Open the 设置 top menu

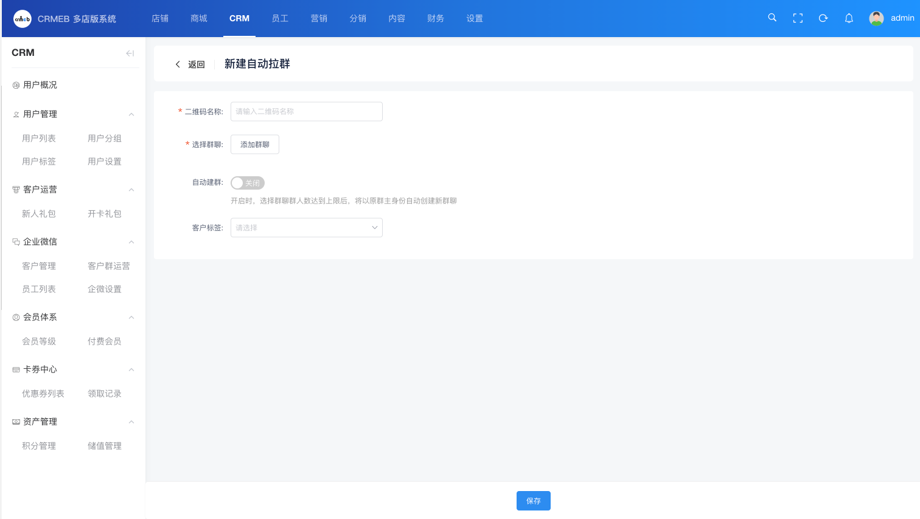tap(475, 18)
